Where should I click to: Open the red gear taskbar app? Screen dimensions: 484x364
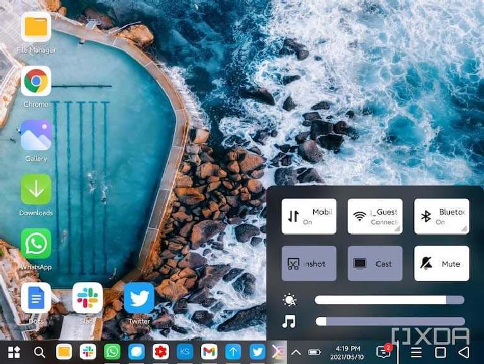[161, 351]
